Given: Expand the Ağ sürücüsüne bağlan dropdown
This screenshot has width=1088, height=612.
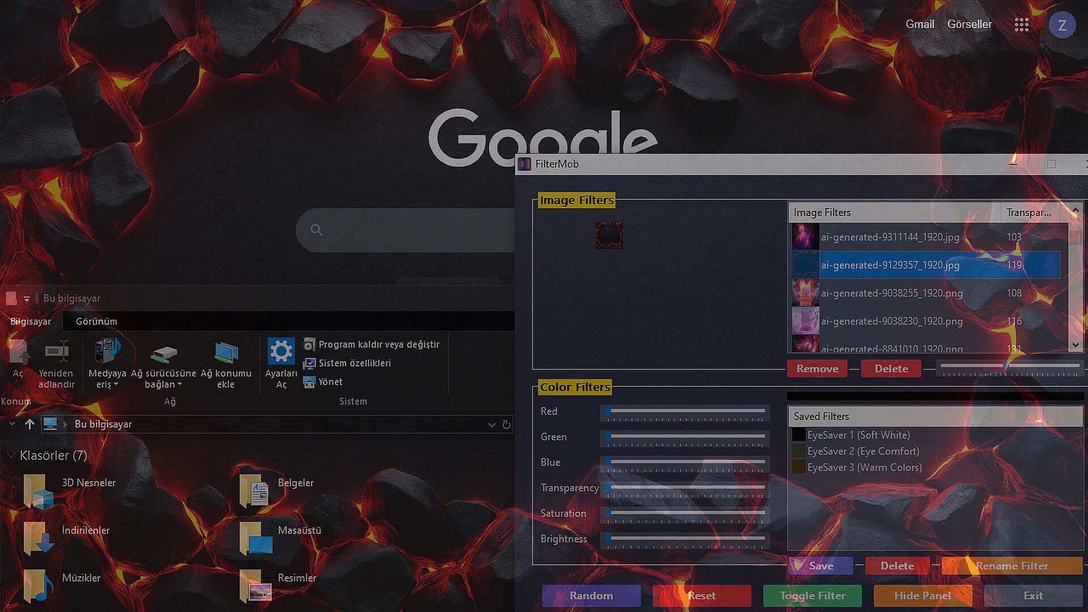Looking at the screenshot, I should point(180,385).
